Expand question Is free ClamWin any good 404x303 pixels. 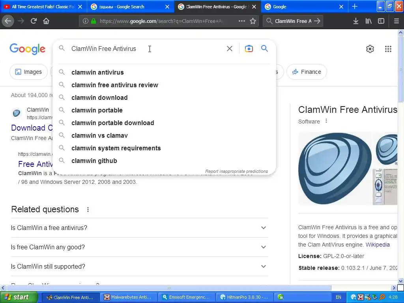139,247
